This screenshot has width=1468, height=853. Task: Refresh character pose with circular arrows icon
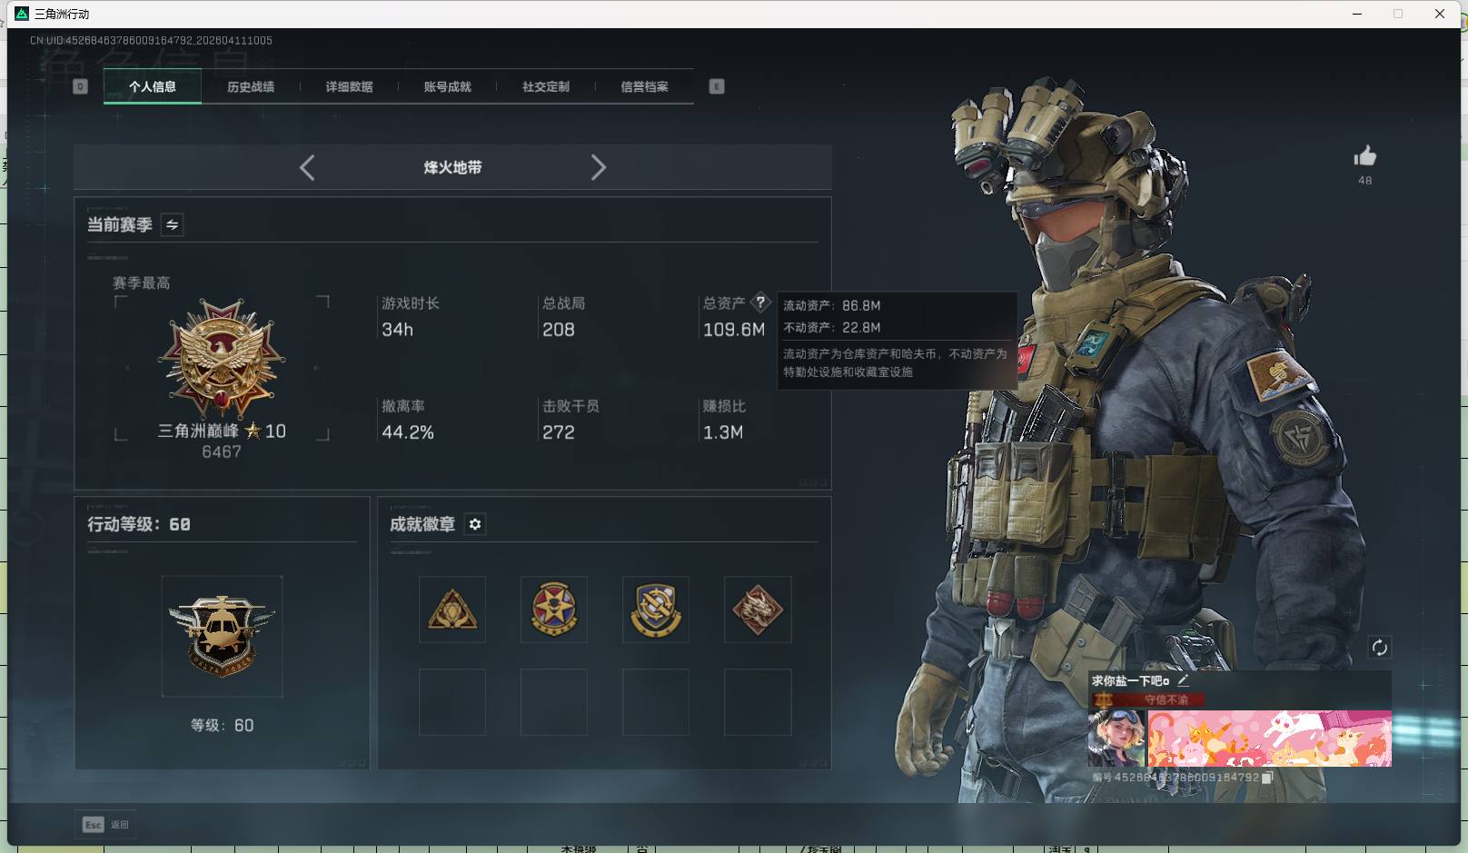pyautogui.click(x=1380, y=647)
